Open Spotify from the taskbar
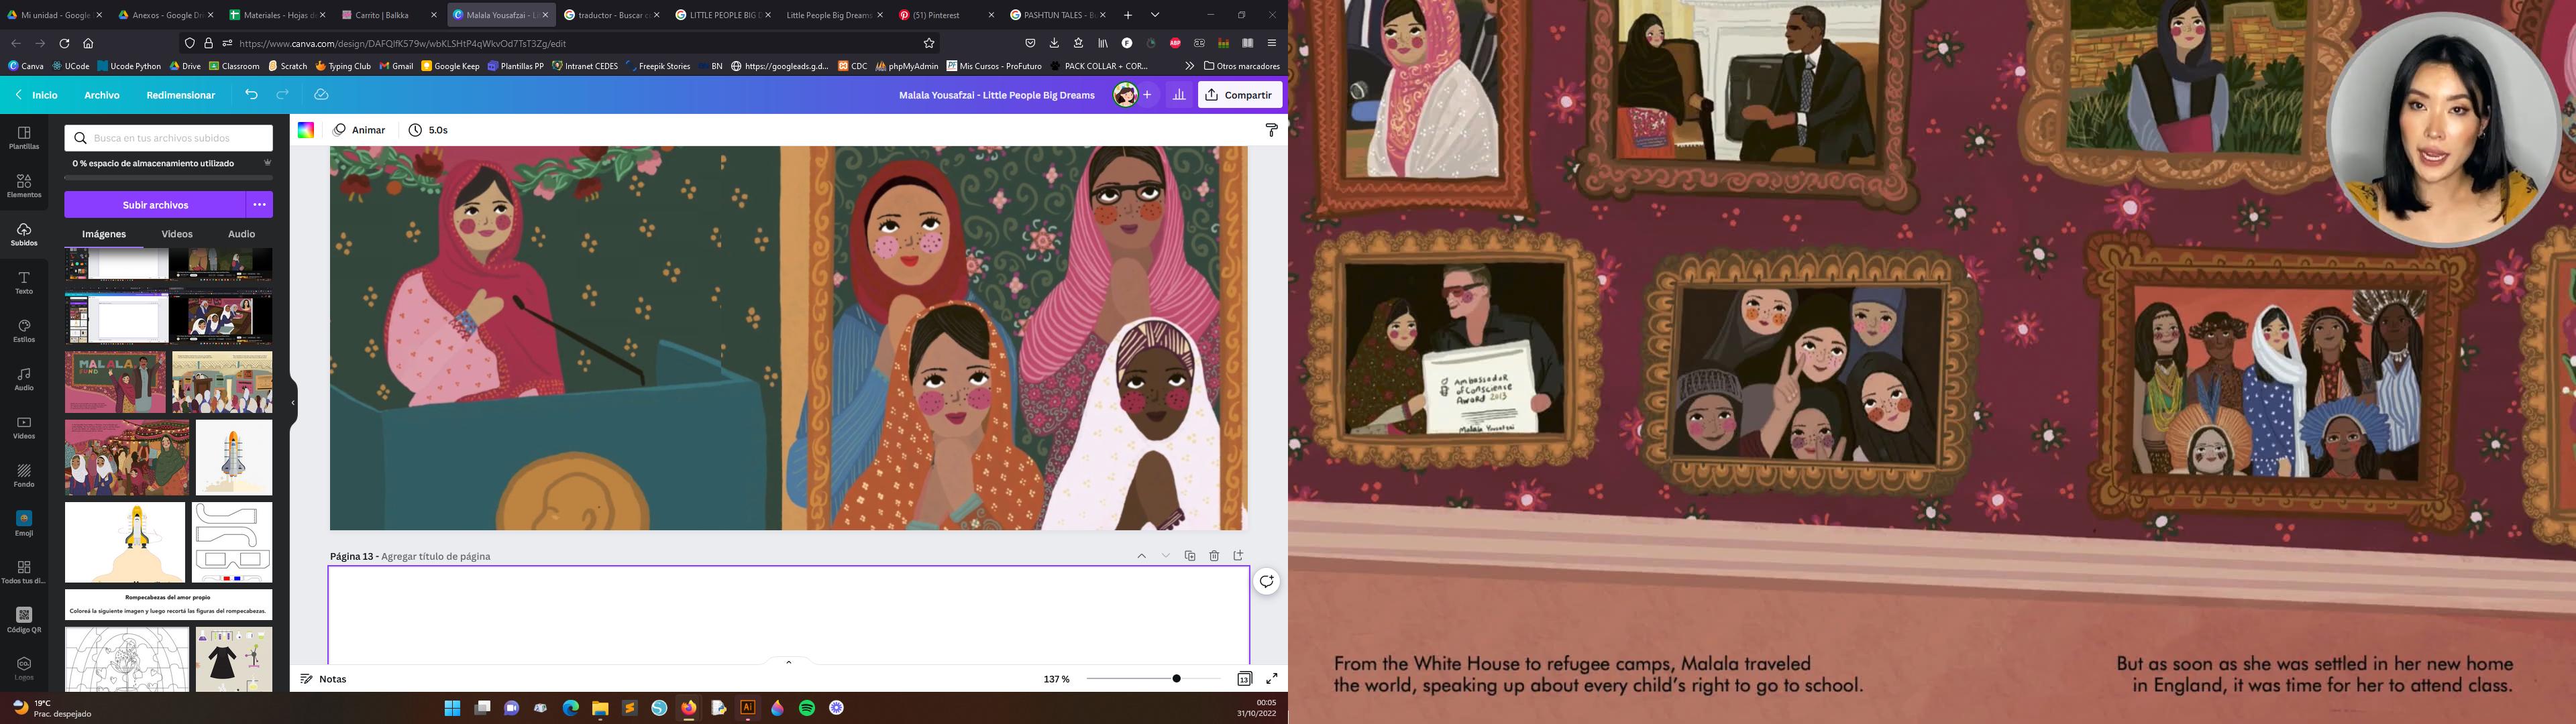The width and height of the screenshot is (2576, 724). pyautogui.click(x=807, y=708)
